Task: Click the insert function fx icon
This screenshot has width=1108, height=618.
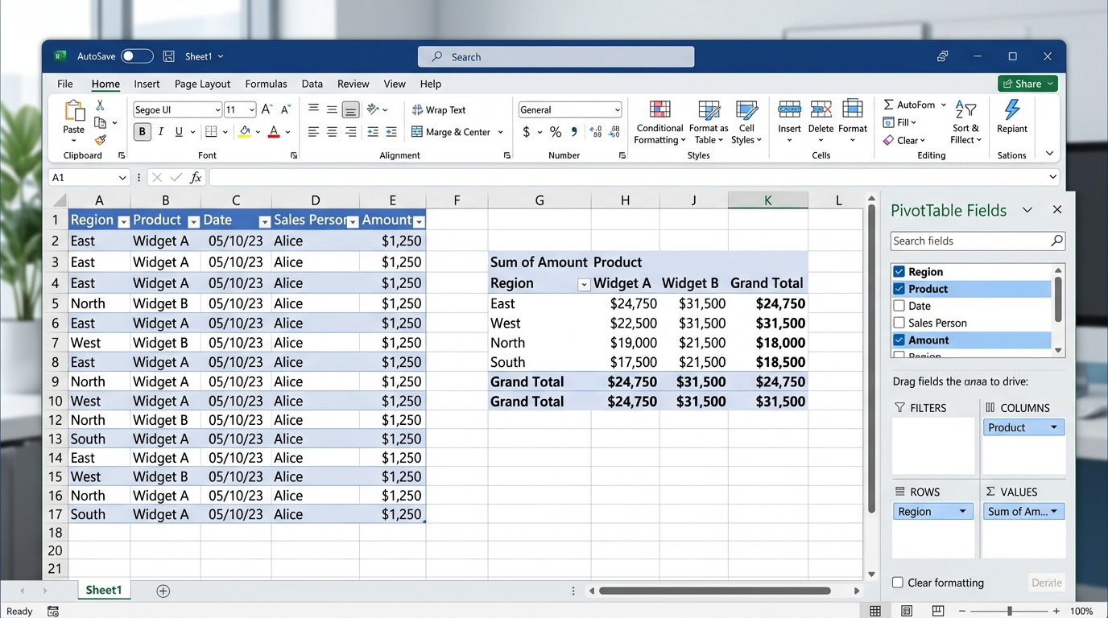Action: [196, 178]
